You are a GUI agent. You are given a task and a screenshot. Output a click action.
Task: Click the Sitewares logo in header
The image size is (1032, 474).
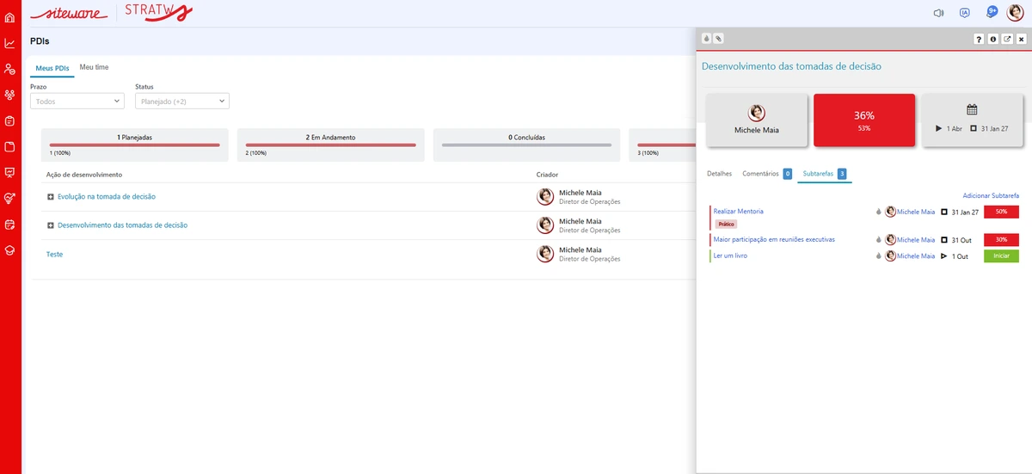(69, 13)
